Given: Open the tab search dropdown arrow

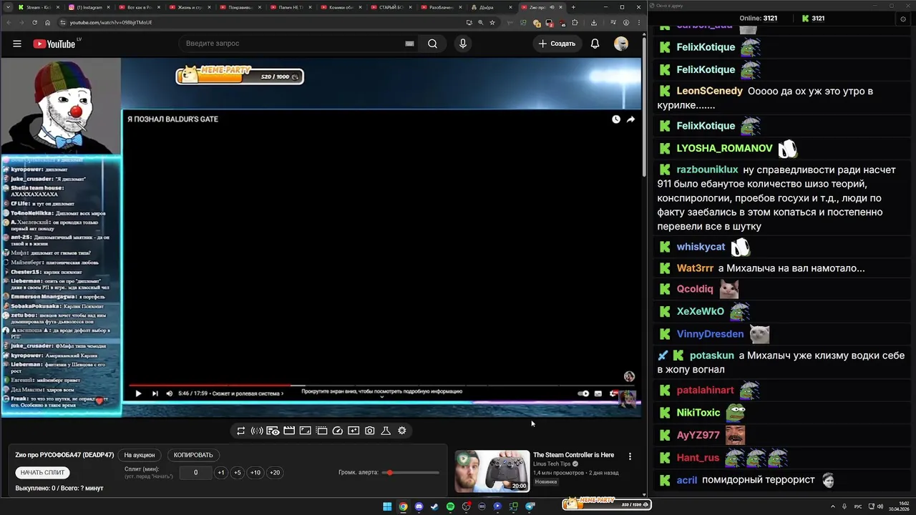Looking at the screenshot, I should tap(6, 7).
